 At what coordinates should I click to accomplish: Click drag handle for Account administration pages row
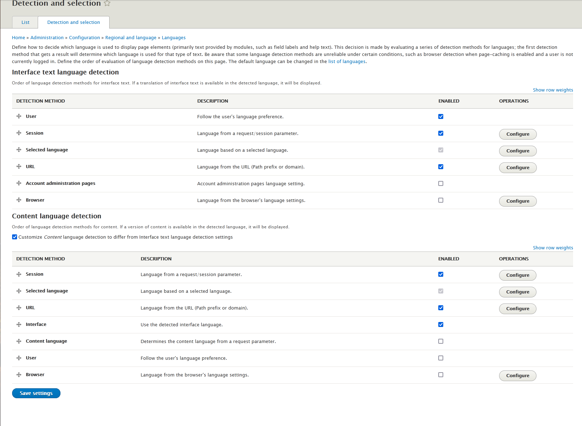(x=19, y=183)
